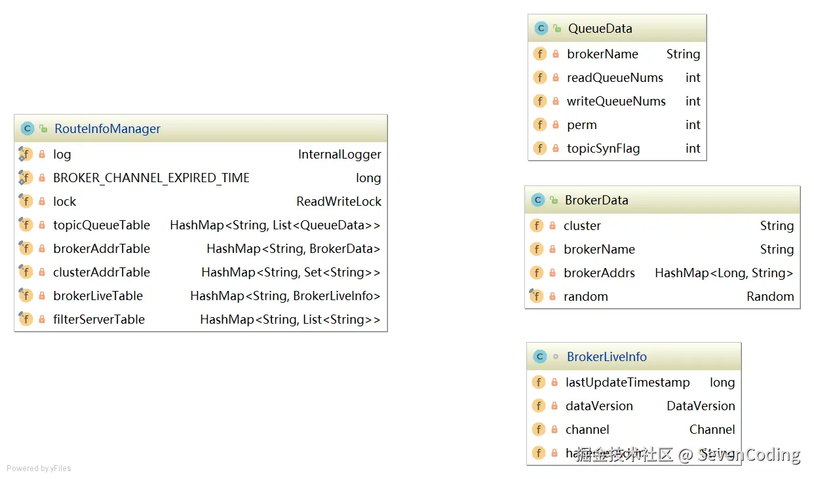Click the class icon beside BrokerData
Image resolution: width=814 pixels, height=479 pixels.
[537, 200]
